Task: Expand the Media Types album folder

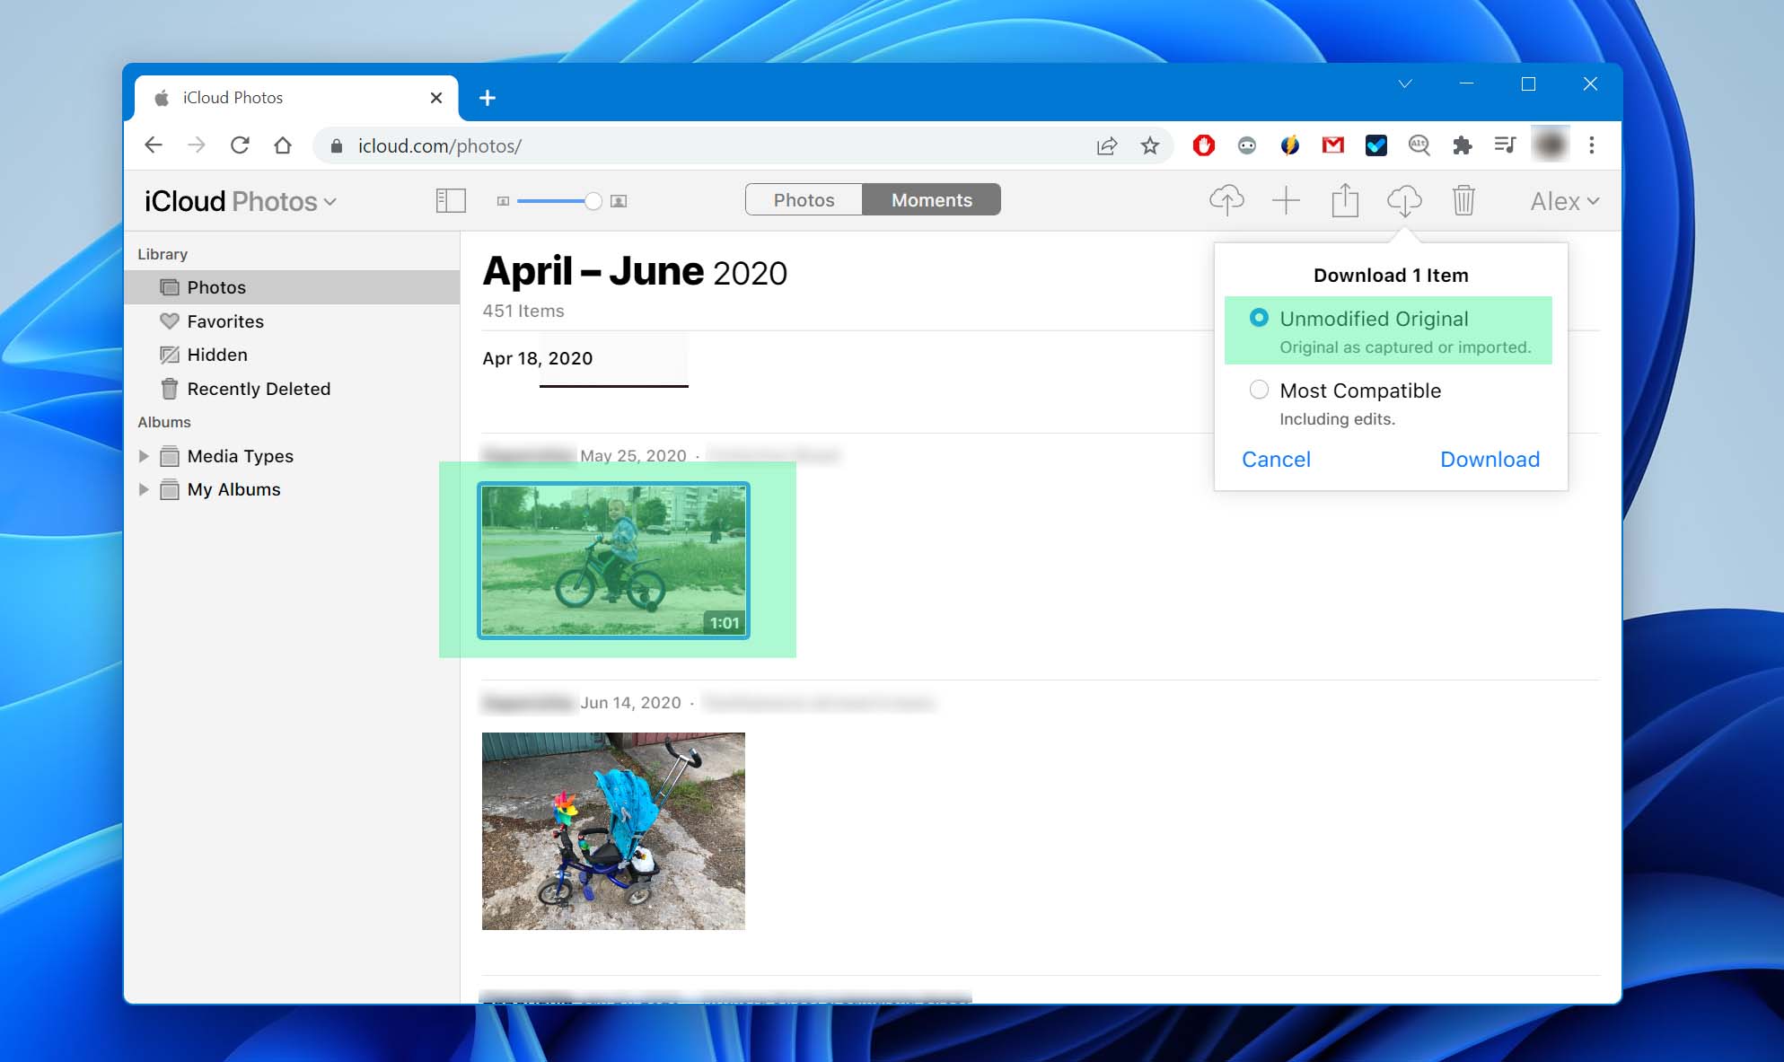Action: 144,456
